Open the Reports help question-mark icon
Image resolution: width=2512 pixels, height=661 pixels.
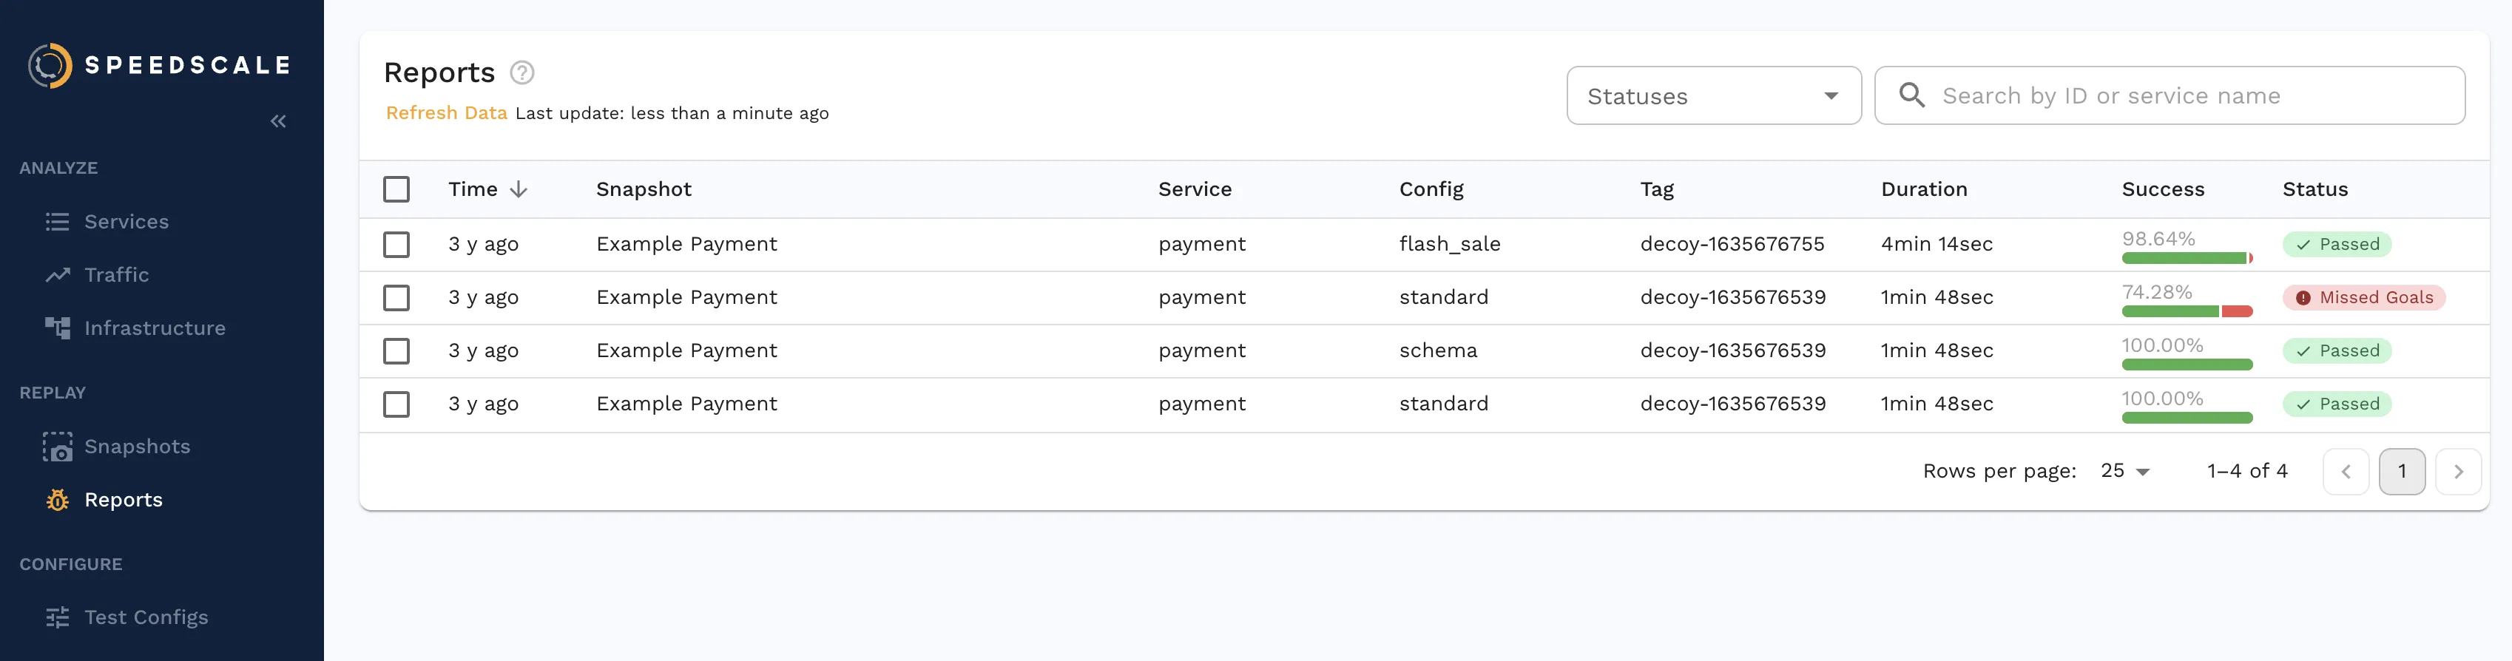click(x=521, y=72)
